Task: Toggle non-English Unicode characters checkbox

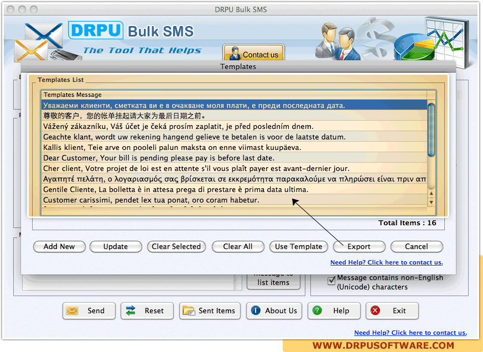Action: (x=331, y=281)
